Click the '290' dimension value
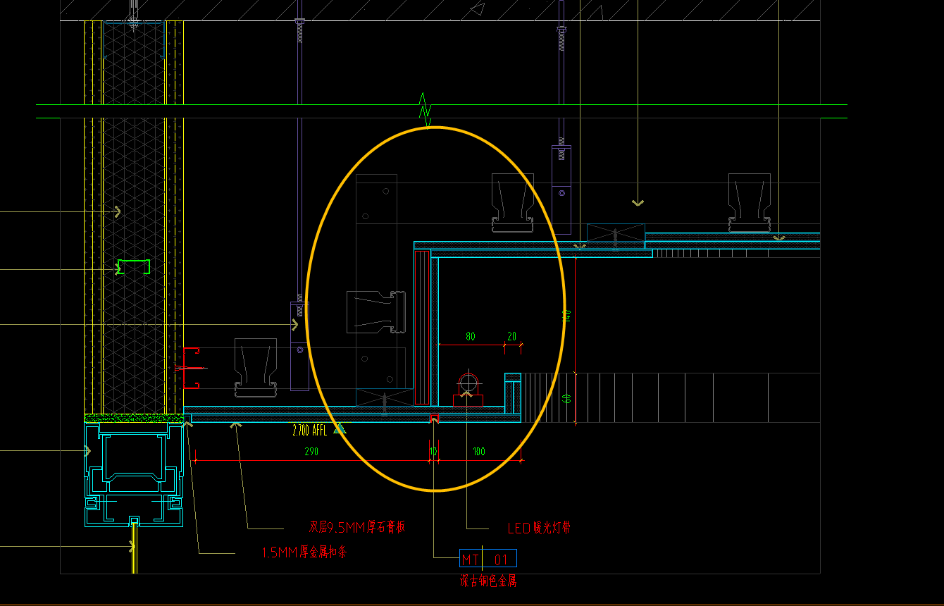Screen dimensions: 944x606 [x=311, y=452]
